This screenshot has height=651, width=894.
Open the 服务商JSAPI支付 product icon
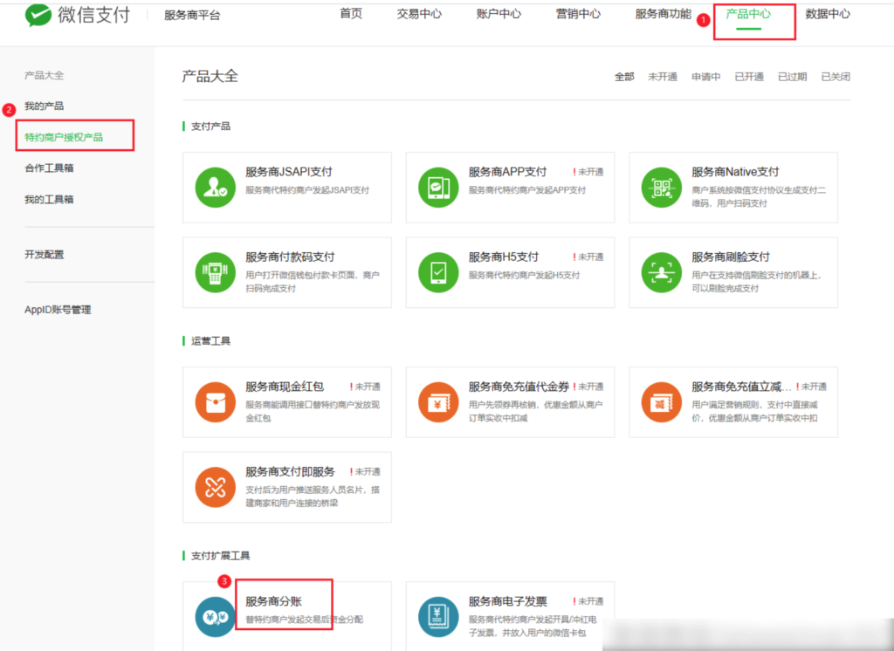pos(214,187)
